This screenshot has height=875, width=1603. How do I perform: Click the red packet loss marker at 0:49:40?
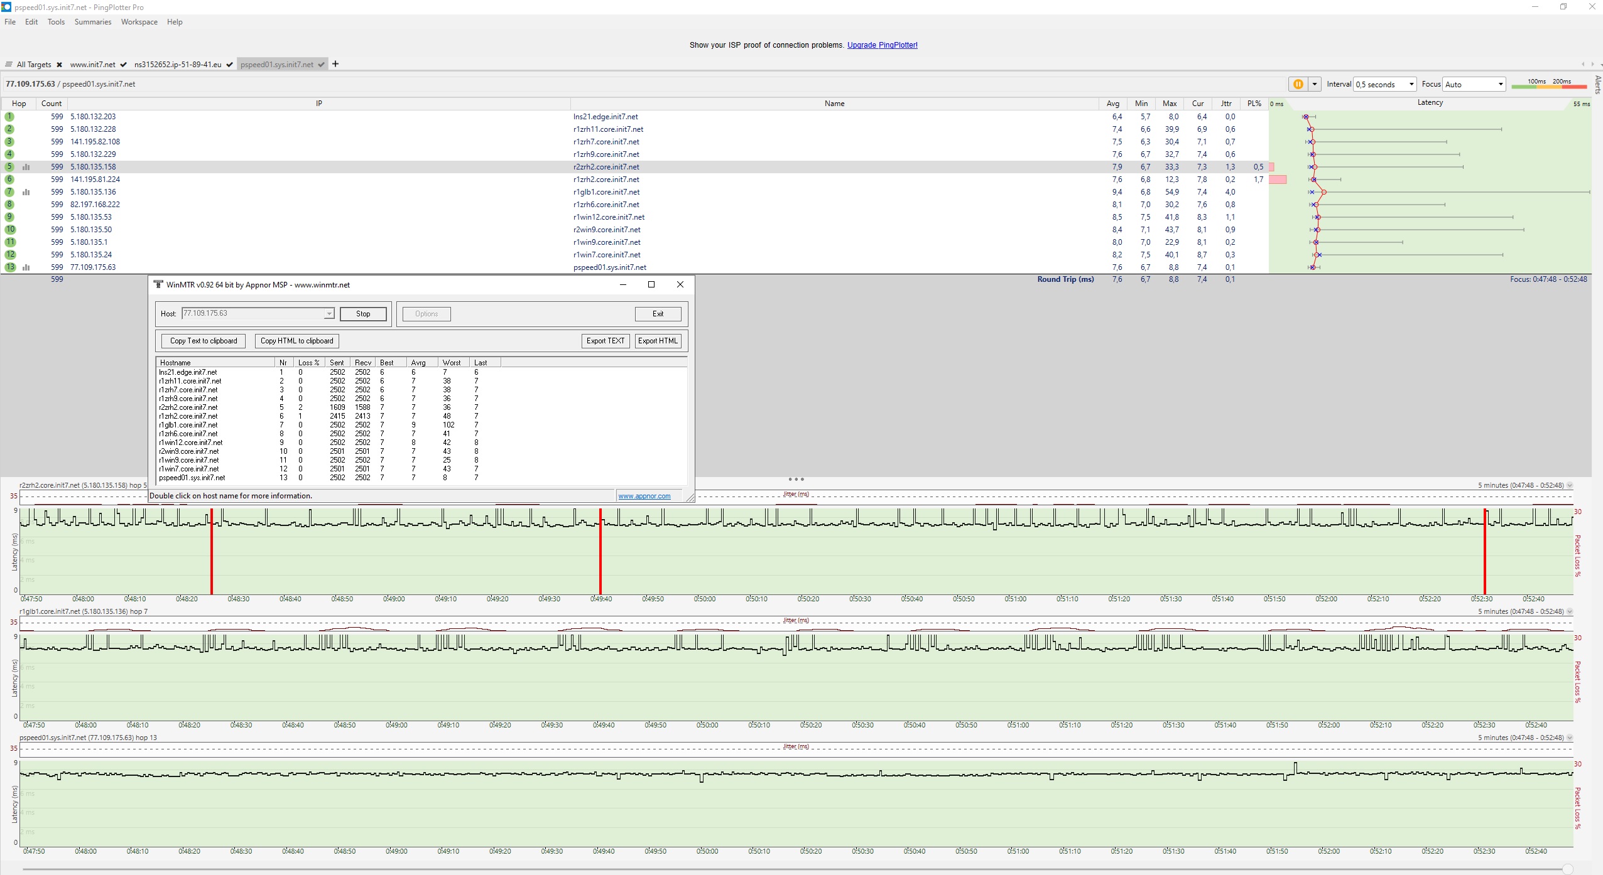pos(600,551)
